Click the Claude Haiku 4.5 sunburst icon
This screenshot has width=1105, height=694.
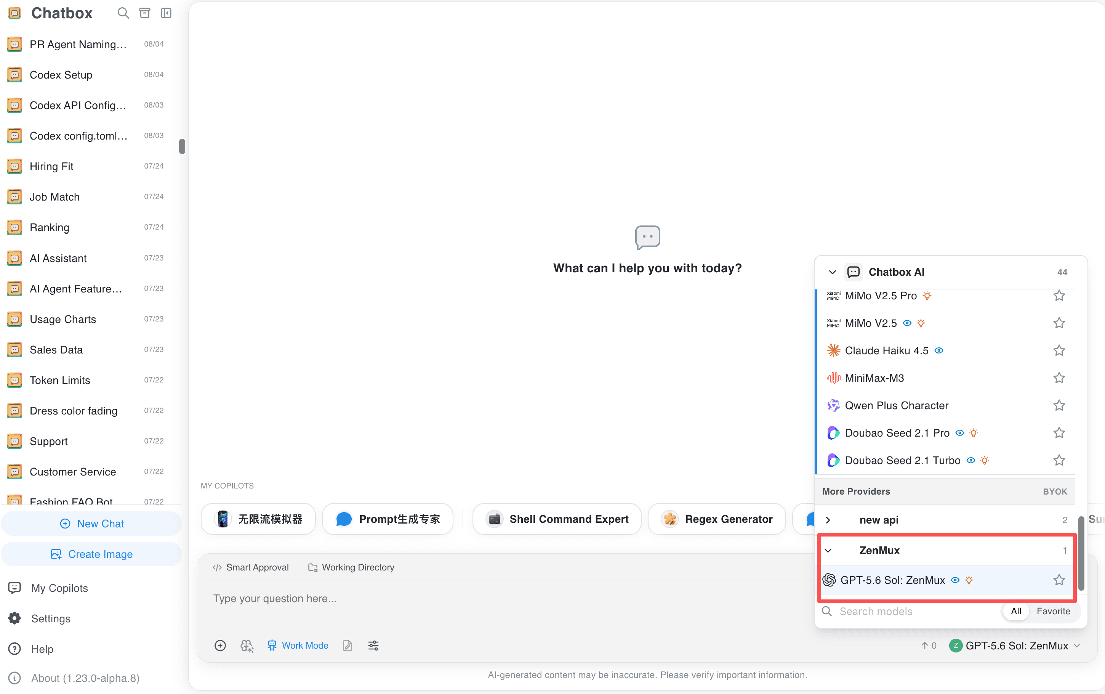(833, 350)
